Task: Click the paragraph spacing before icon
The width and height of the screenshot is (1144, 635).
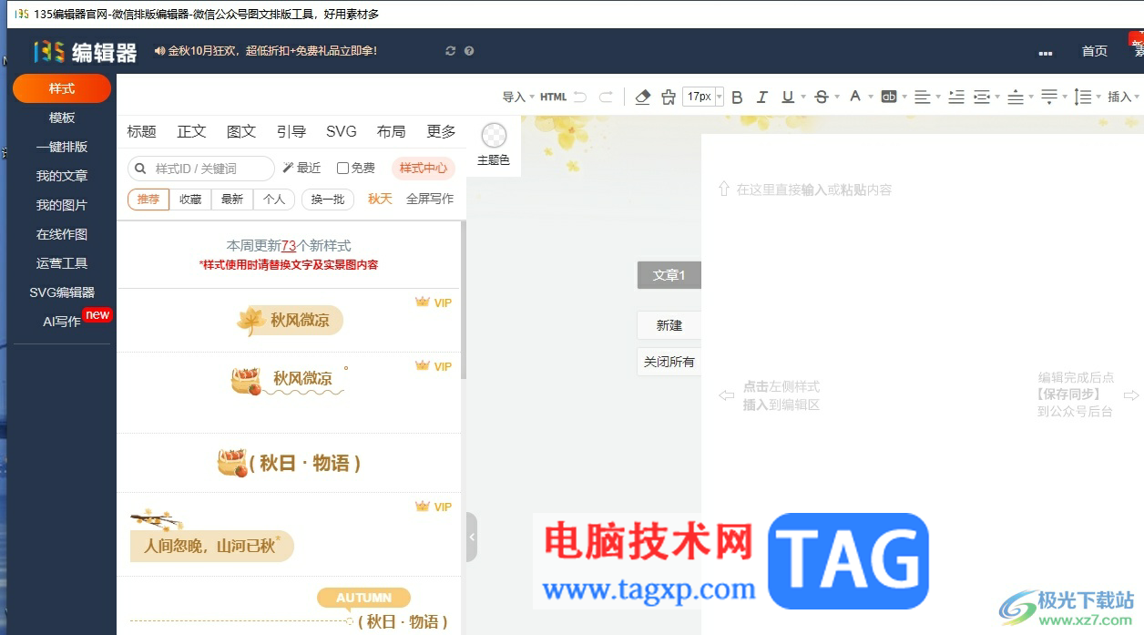Action: 1016,97
